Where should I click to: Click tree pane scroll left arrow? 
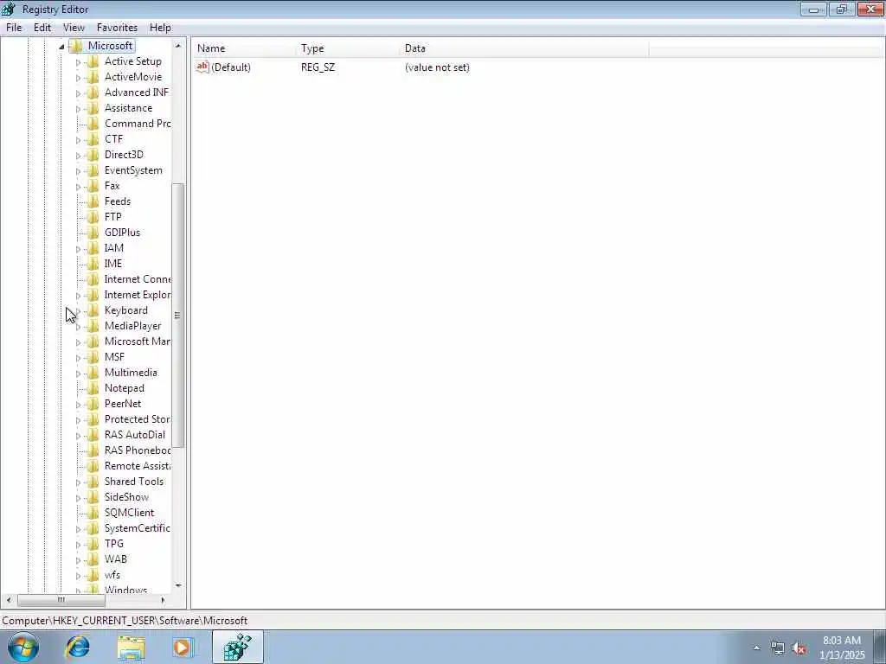9,600
